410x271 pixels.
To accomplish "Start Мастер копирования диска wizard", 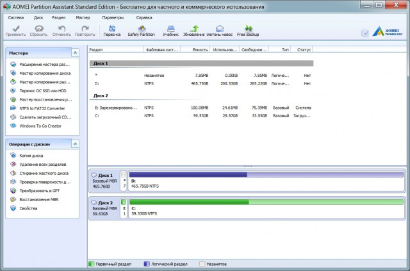I will 40,73.
